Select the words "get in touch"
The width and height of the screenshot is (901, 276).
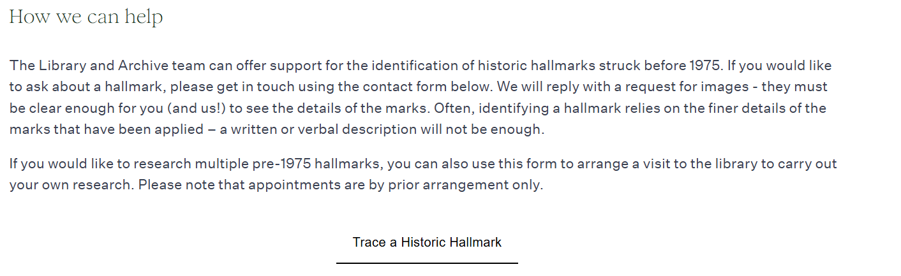(x=234, y=87)
